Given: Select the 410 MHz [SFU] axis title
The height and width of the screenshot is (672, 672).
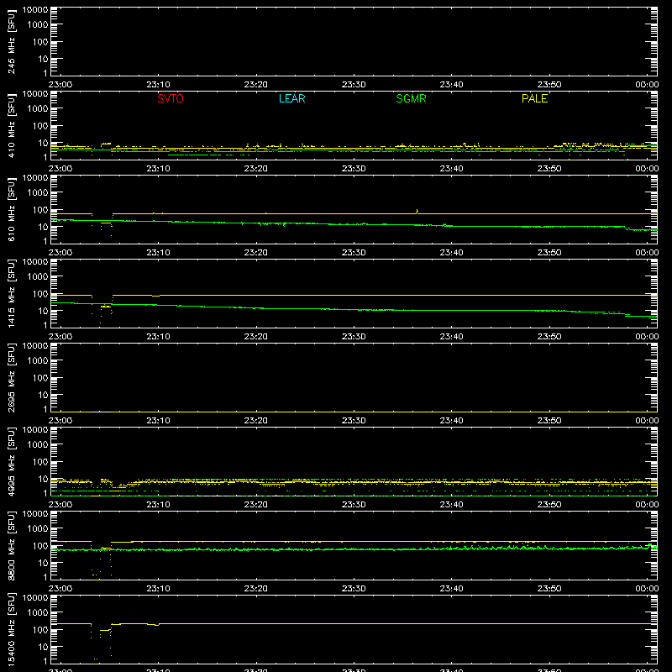Looking at the screenshot, I should pos(11,125).
